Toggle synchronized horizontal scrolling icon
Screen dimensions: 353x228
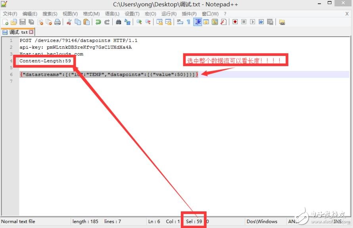point(168,22)
